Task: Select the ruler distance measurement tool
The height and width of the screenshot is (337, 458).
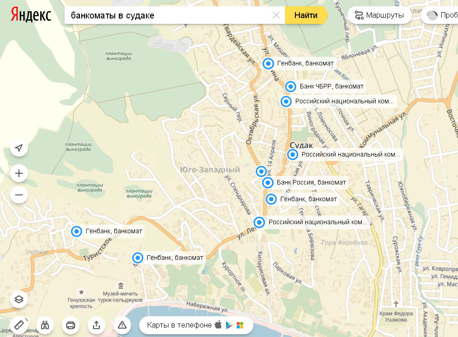Action: (19, 325)
